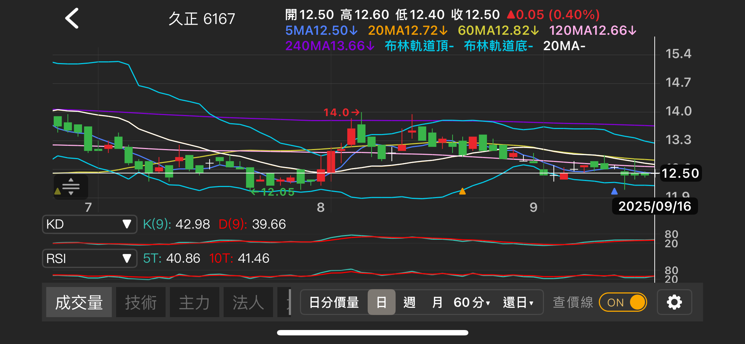
Task: Tap the blue triangle marker on chart
Action: (x=614, y=191)
